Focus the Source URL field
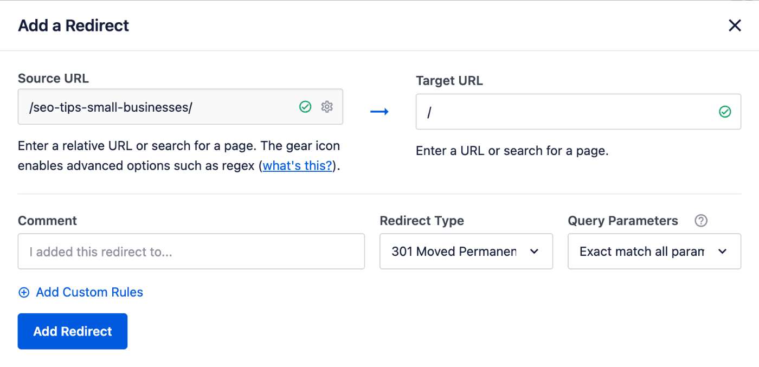 click(163, 107)
